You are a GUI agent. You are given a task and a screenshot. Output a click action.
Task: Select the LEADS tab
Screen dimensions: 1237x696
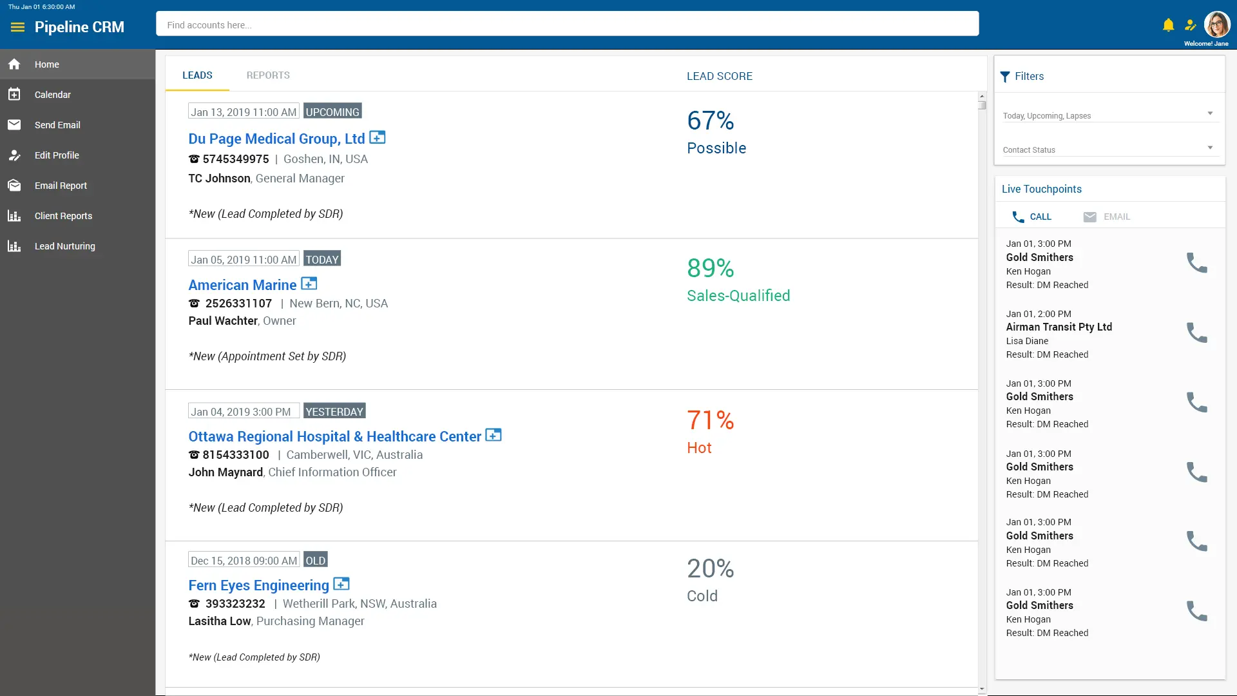tap(197, 75)
